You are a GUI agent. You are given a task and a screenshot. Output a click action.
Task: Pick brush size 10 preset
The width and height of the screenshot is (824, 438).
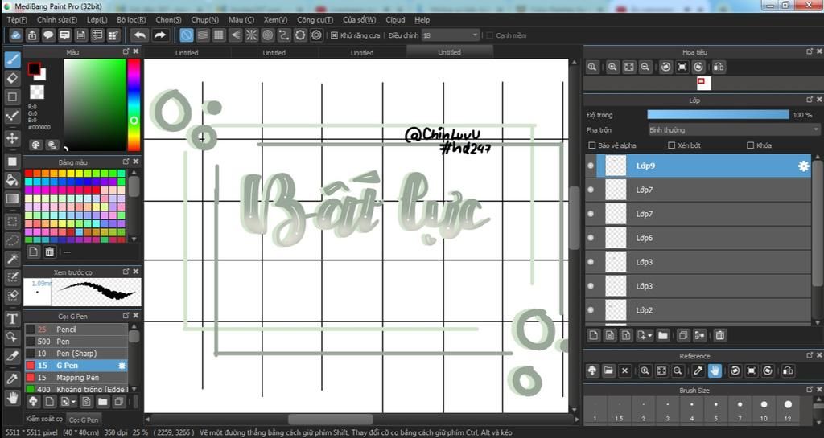point(764,410)
